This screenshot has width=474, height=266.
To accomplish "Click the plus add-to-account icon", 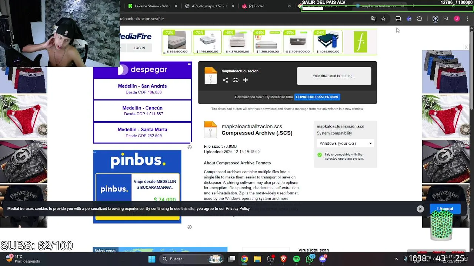I will pos(245,80).
